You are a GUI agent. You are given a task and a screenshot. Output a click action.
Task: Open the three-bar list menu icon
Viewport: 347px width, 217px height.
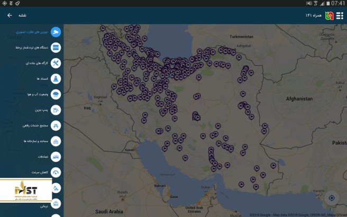coord(340,15)
